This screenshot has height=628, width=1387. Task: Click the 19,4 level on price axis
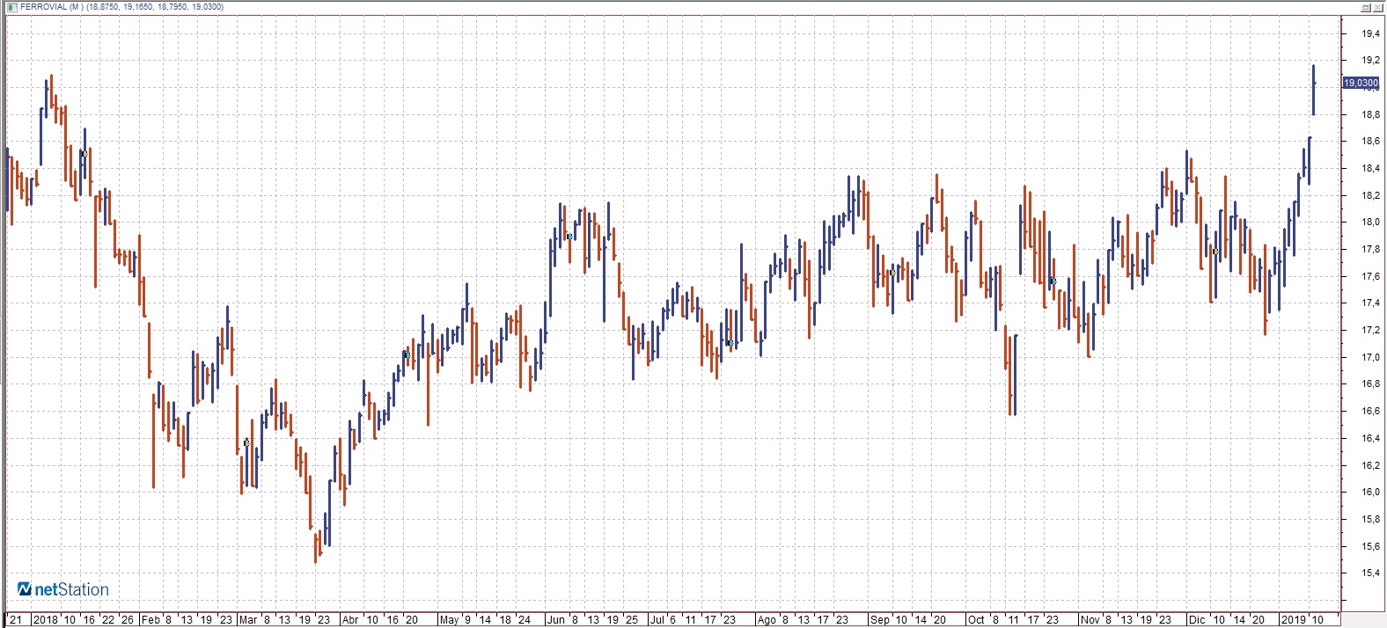1370,33
